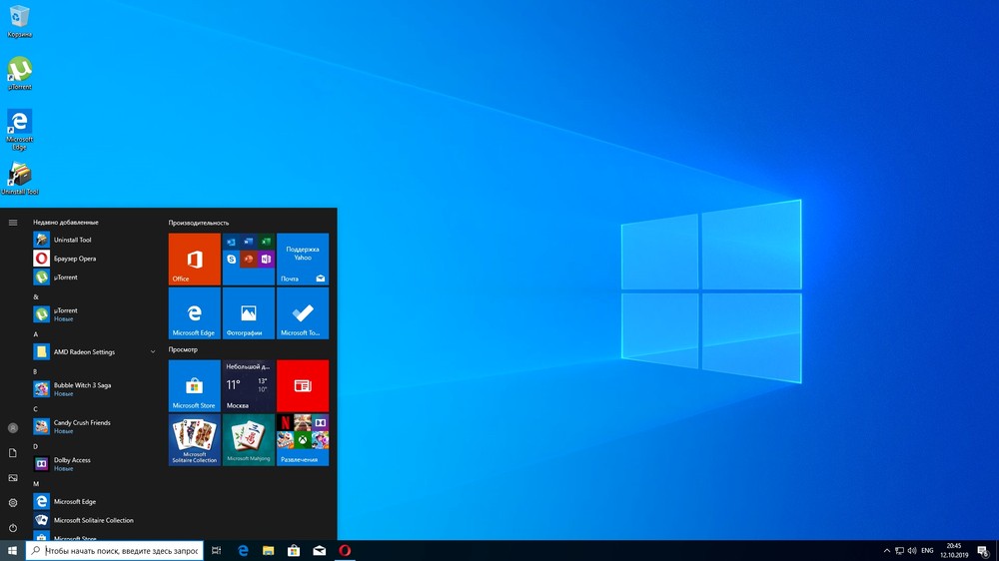Open the Фотографии (Photos) tile
This screenshot has height=561, width=999.
coord(248,313)
